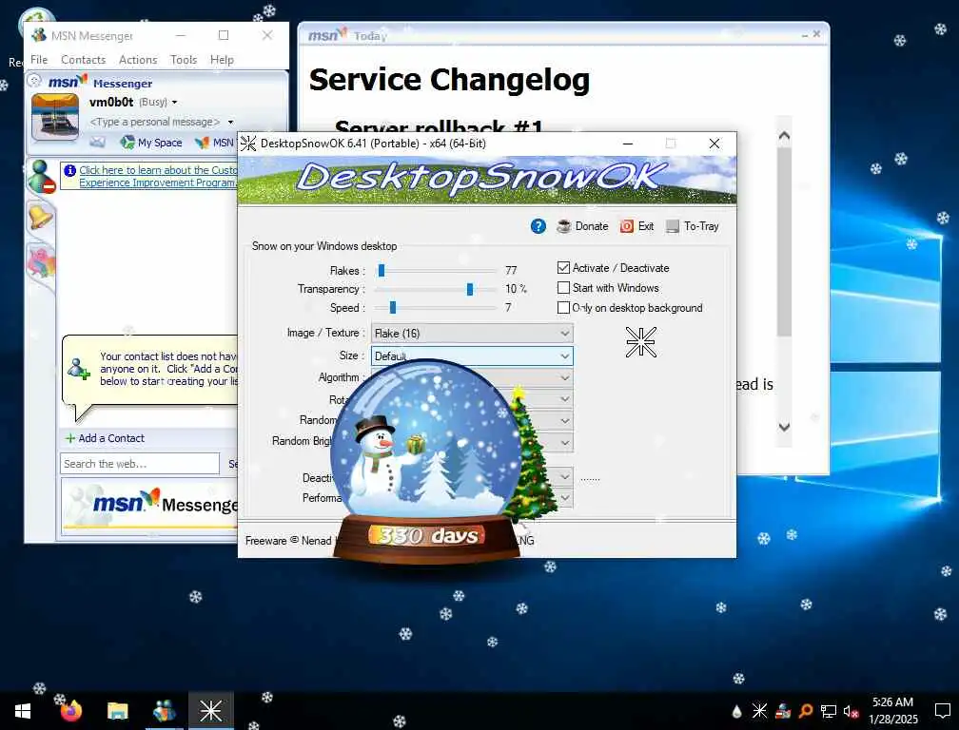Open Customer Experience Improvement Program link
The height and width of the screenshot is (730, 959).
[x=158, y=177]
